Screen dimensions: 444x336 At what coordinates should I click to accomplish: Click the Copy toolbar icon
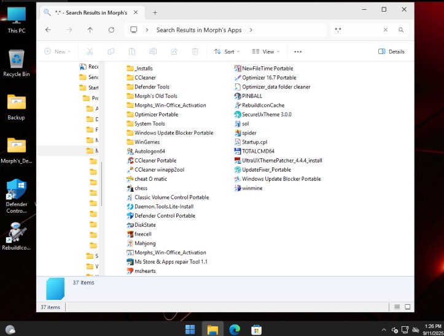(111, 52)
